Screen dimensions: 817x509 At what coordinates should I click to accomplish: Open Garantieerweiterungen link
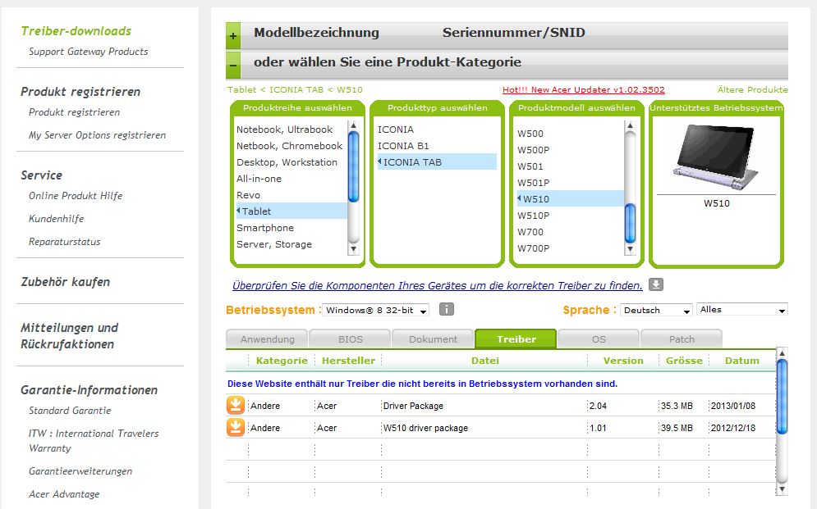click(x=80, y=471)
